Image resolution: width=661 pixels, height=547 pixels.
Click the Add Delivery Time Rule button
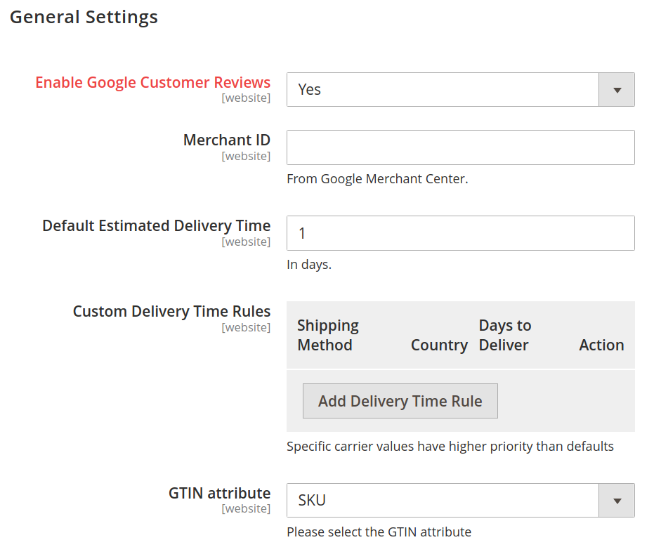tap(400, 401)
